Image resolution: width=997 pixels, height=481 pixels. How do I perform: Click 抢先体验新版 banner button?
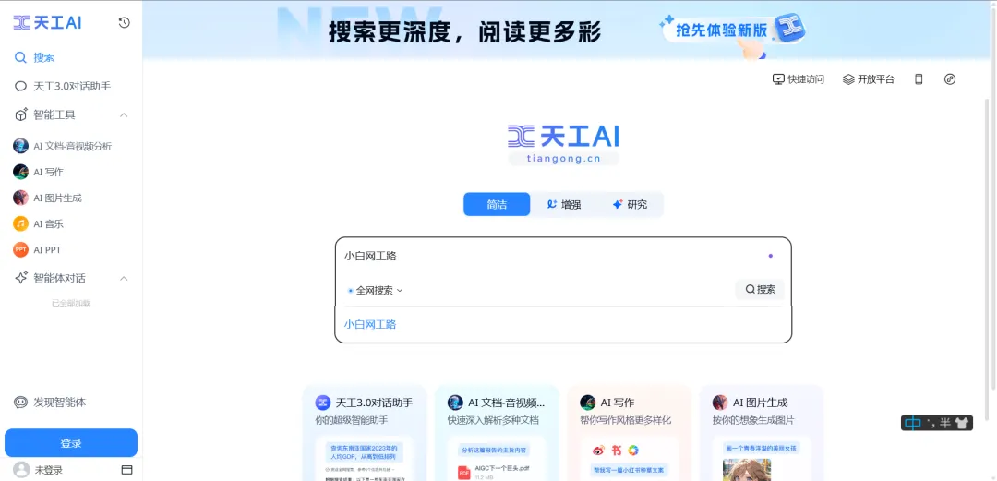(733, 30)
